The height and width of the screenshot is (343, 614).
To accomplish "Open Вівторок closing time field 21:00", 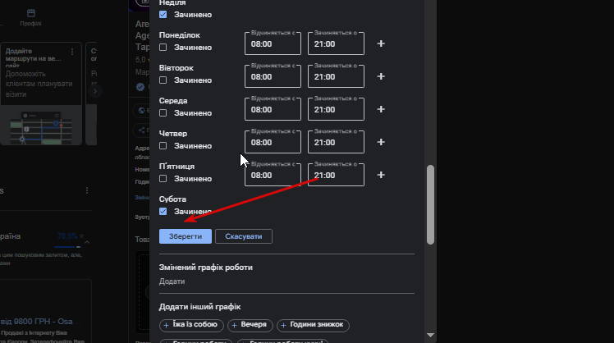I will (336, 76).
